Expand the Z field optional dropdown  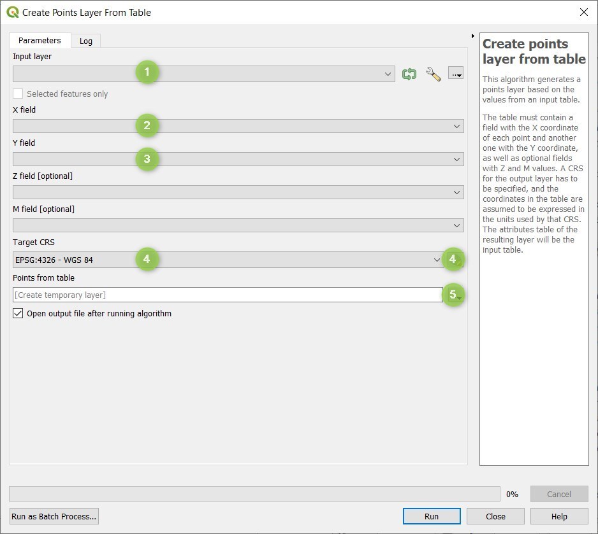(x=238, y=192)
